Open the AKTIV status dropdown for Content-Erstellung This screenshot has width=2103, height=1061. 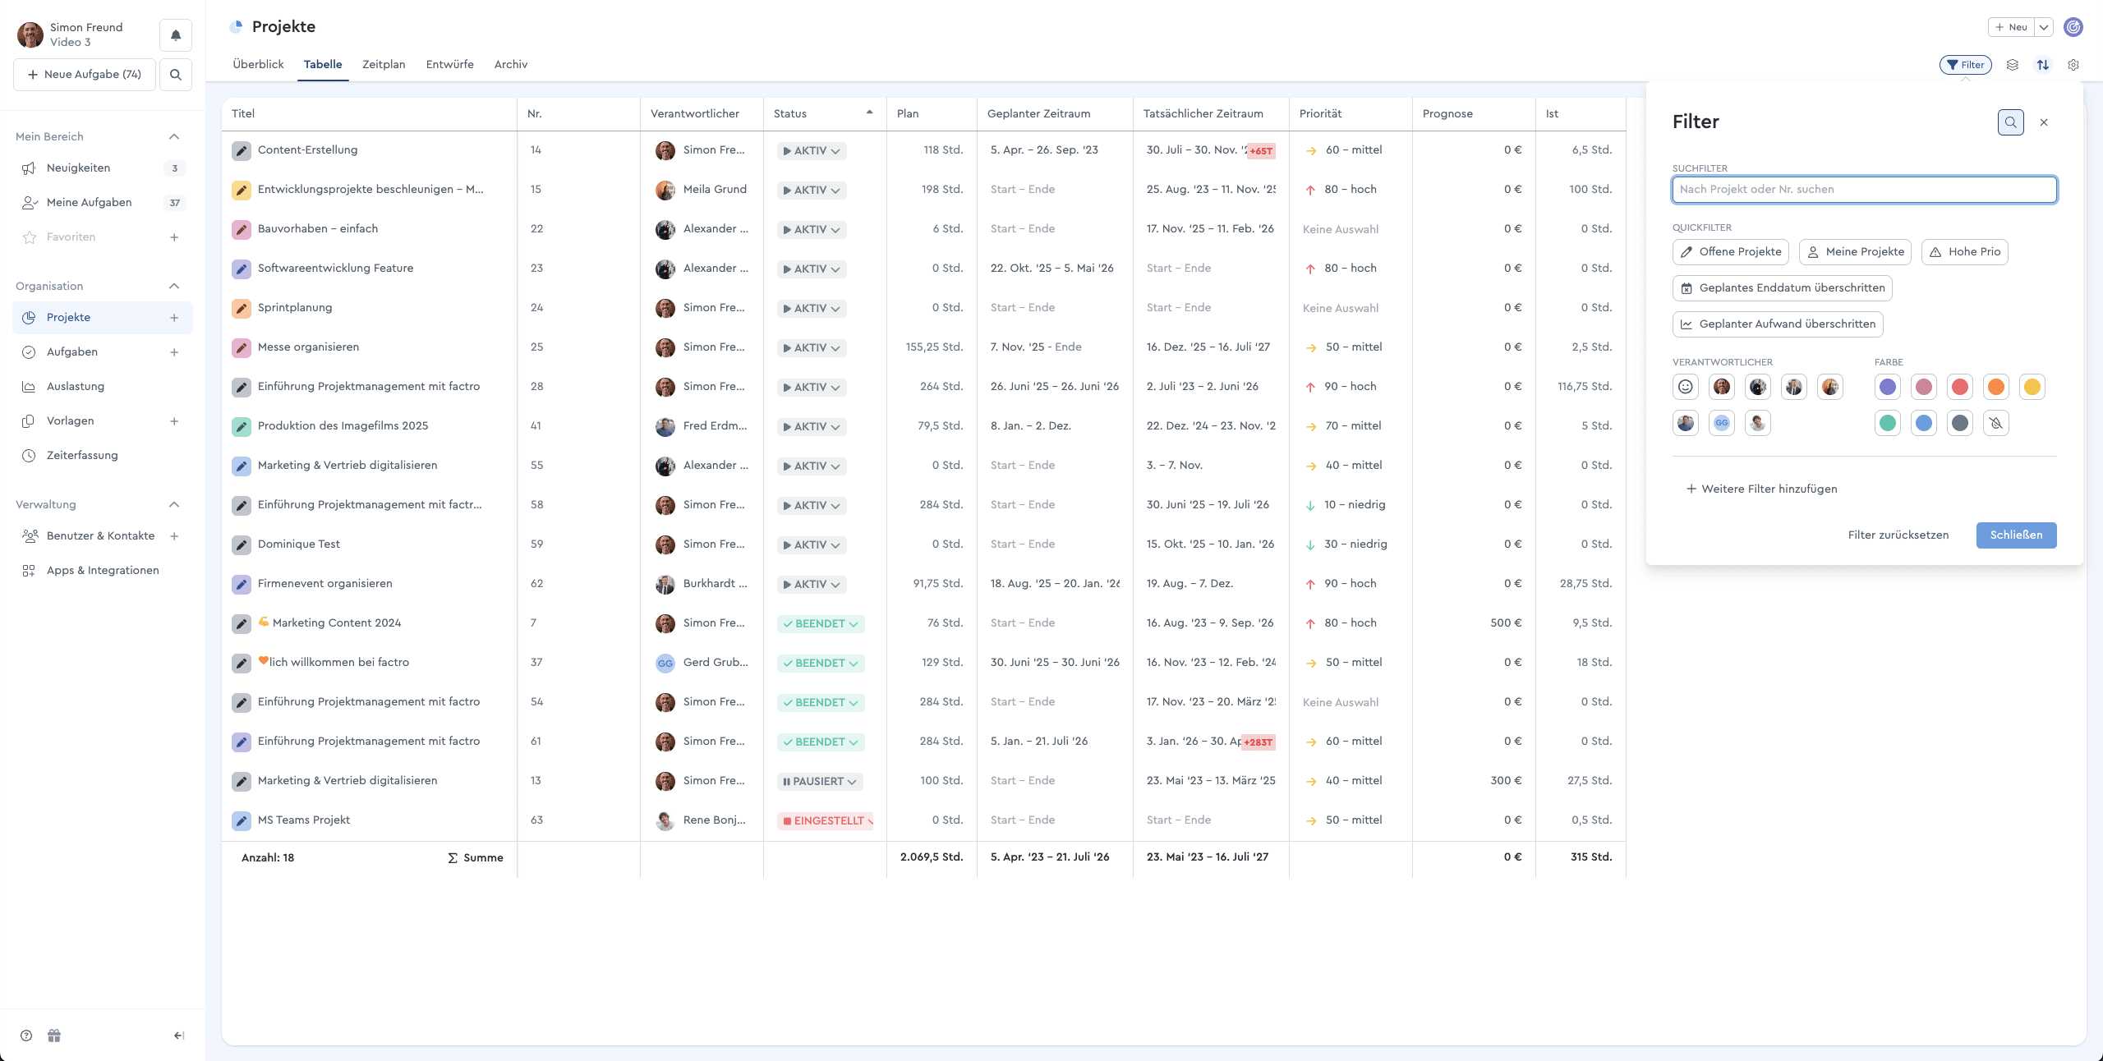[x=812, y=151]
